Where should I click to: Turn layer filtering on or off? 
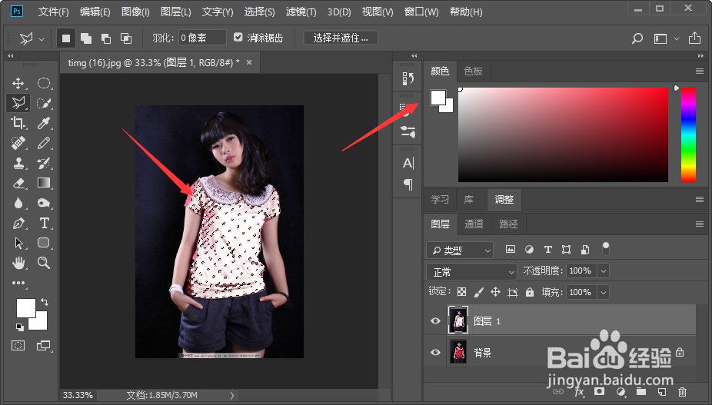(606, 248)
